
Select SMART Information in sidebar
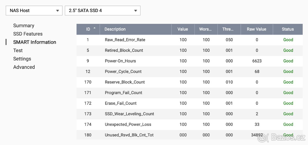35,42
